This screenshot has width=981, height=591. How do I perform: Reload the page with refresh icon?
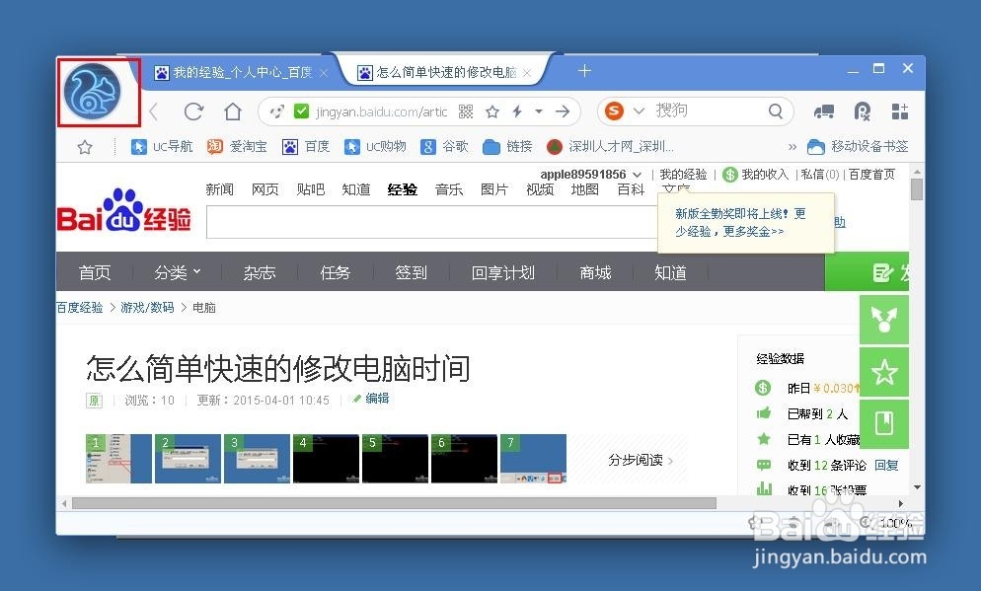coord(194,111)
